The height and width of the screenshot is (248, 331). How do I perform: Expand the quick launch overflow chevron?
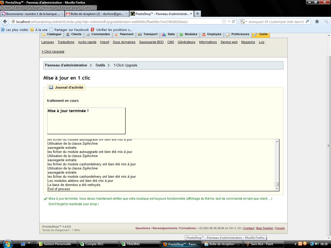point(29,243)
